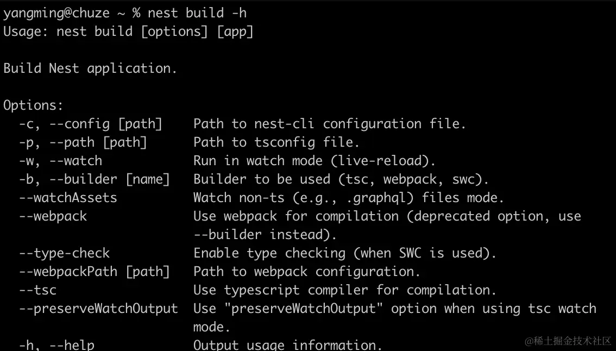616x351 pixels.
Task: Click the 'nest build -h' command text
Action: 197,13
